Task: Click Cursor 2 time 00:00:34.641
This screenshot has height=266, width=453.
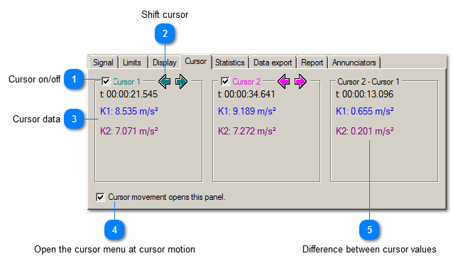Action: (x=246, y=94)
